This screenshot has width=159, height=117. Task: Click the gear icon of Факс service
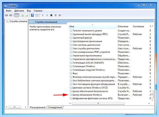(x=71, y=73)
